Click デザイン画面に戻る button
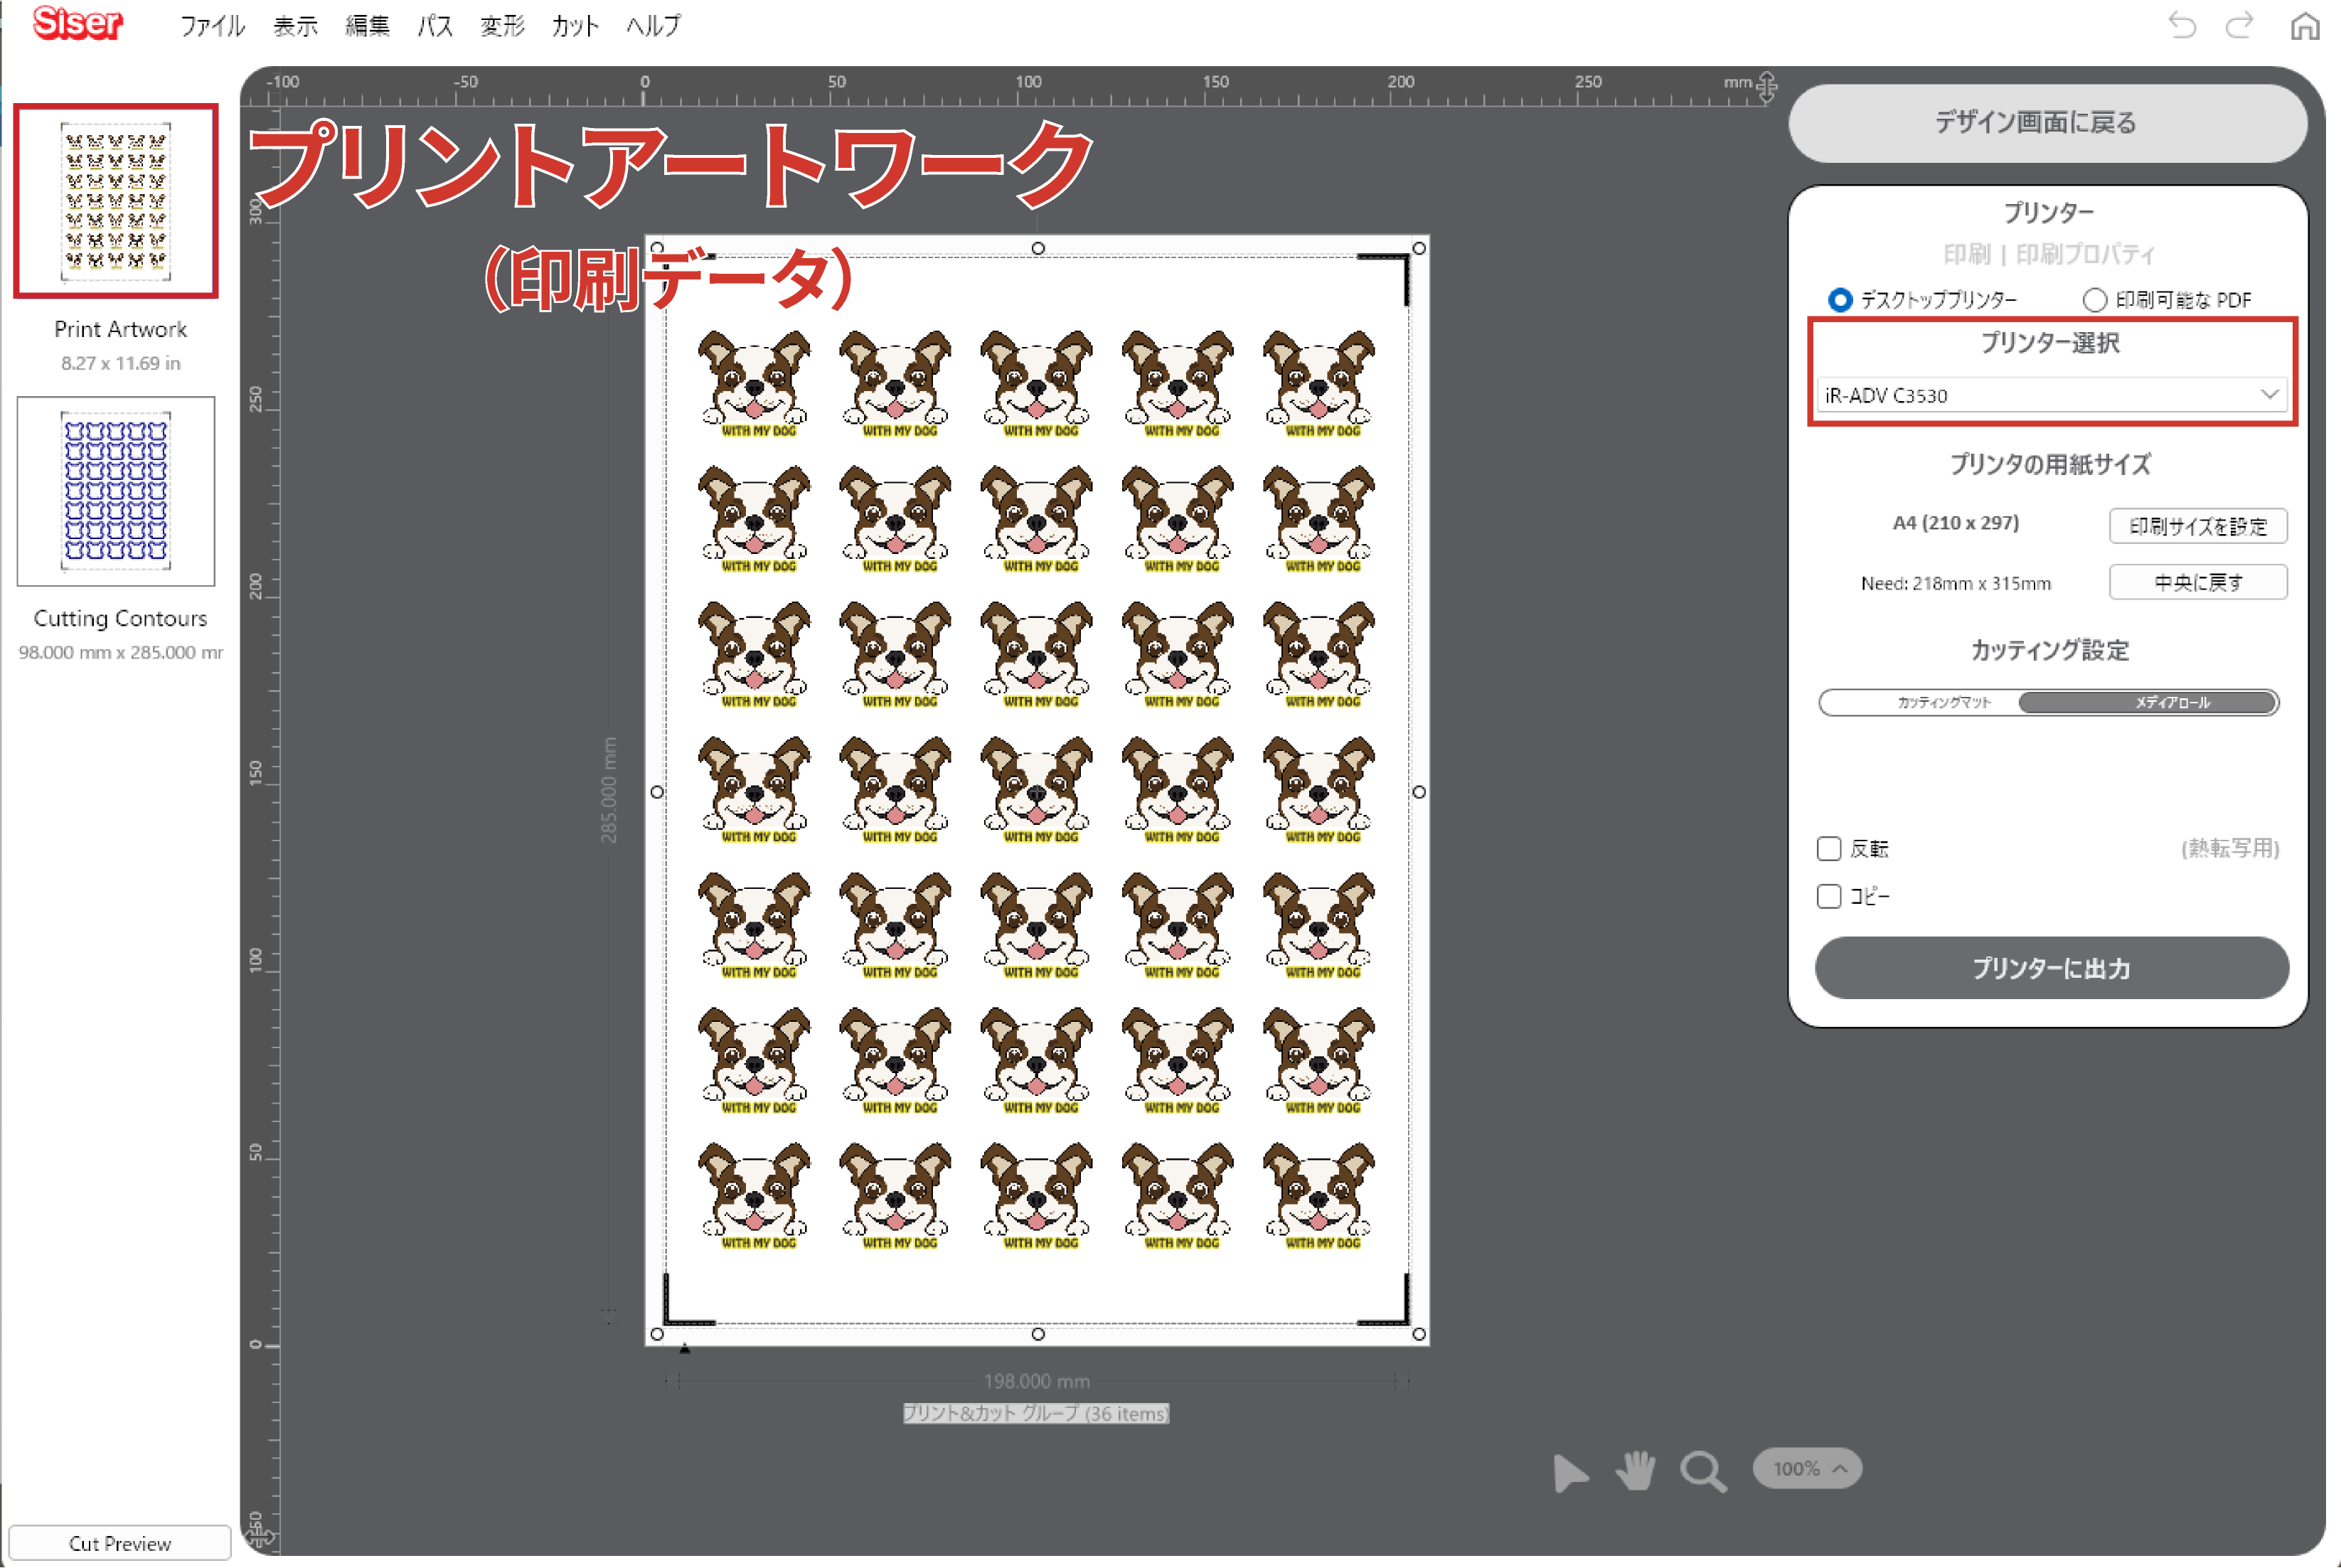This screenshot has height=1568, width=2341. pos(2047,123)
